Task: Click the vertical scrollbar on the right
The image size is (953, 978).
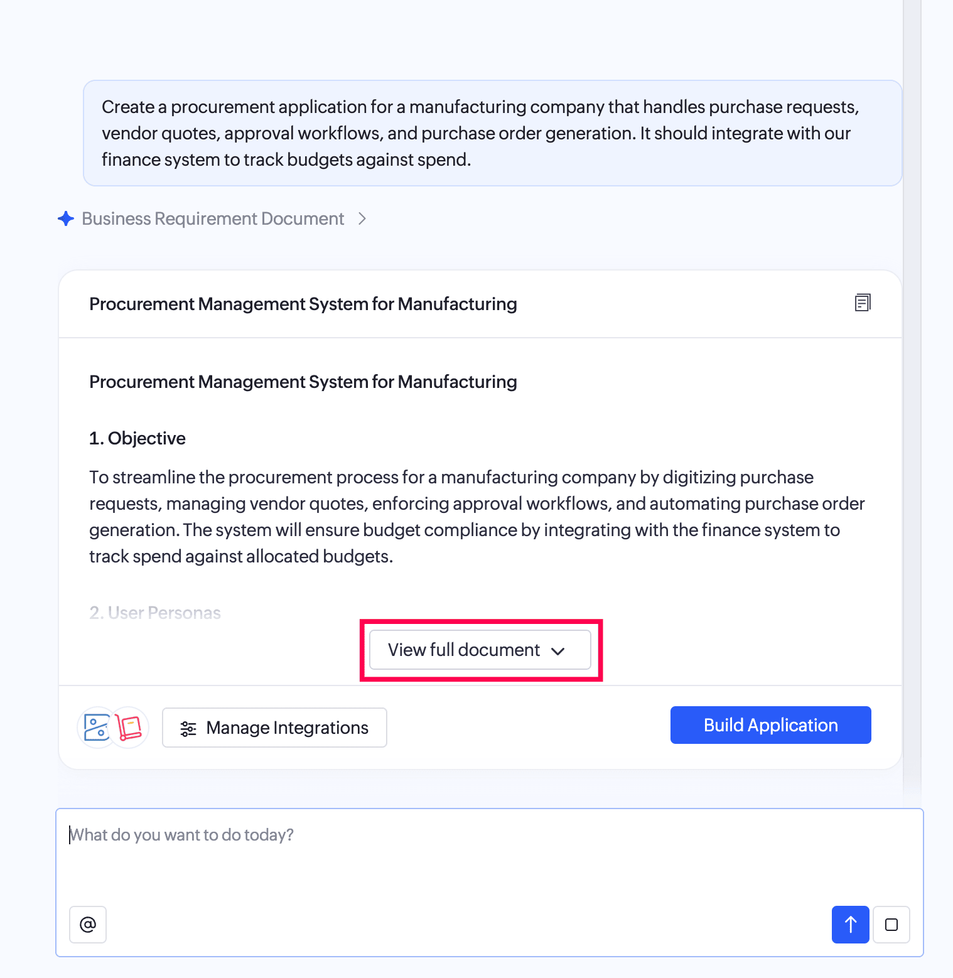Action: pyautogui.click(x=912, y=402)
